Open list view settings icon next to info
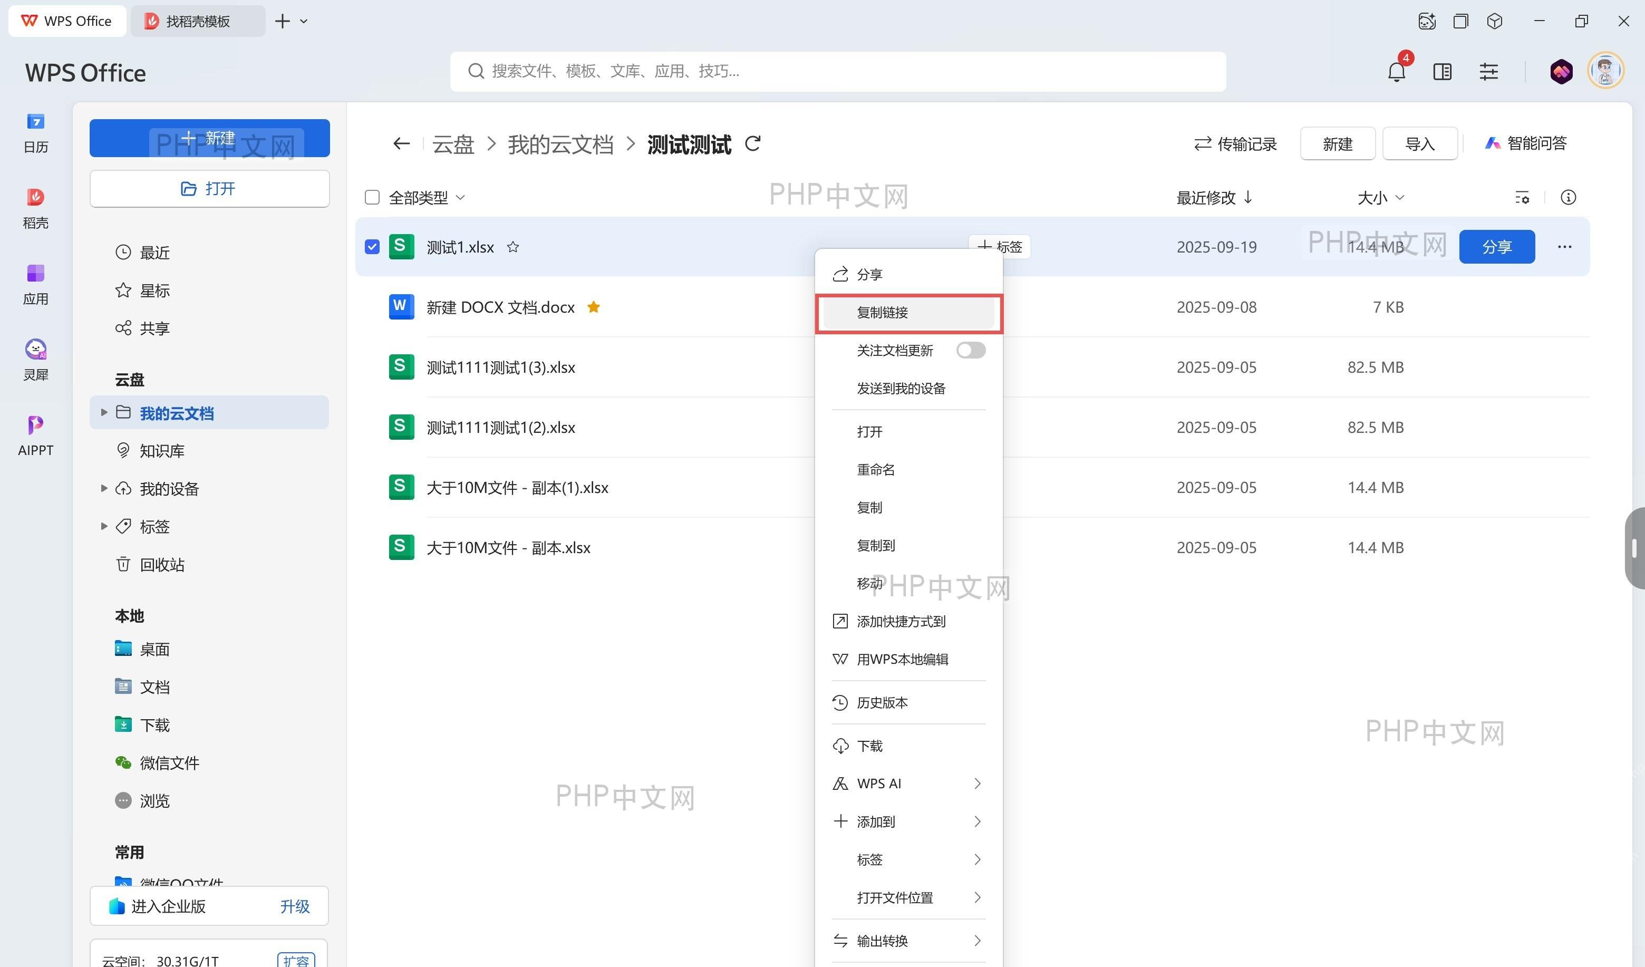The image size is (1645, 967). click(x=1522, y=197)
